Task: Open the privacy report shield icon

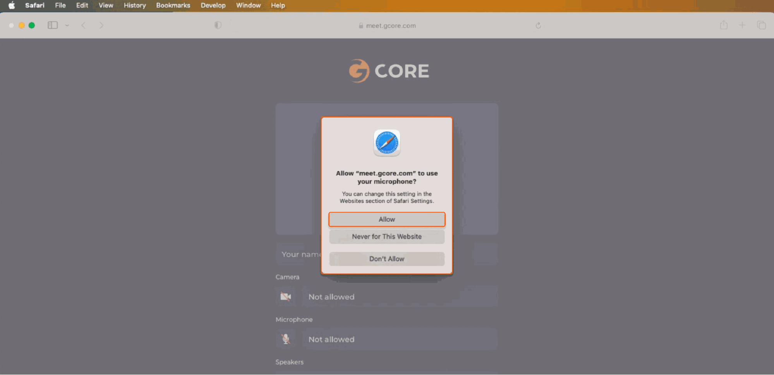Action: [218, 25]
